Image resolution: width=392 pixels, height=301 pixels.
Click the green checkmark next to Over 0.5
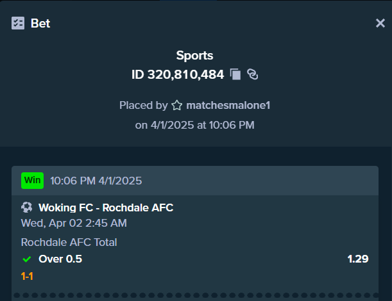[27, 259]
